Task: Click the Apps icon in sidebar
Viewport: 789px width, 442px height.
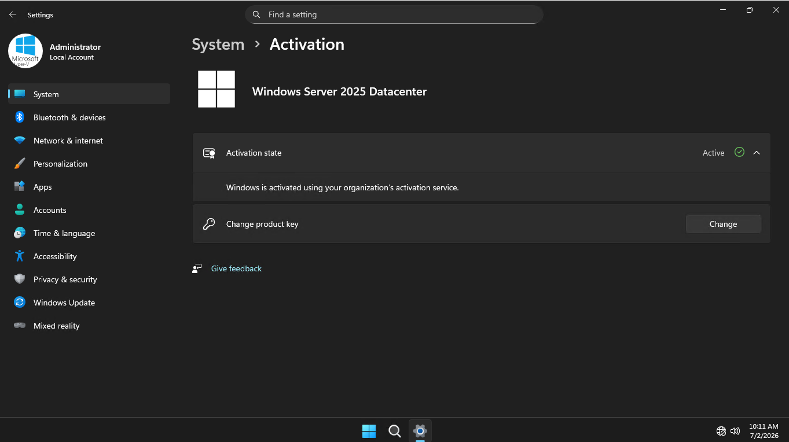Action: (20, 186)
